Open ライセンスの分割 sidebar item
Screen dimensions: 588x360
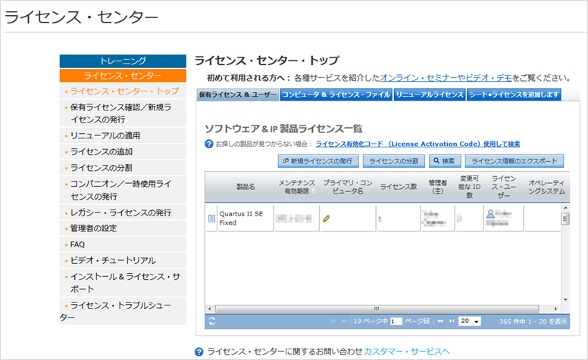click(x=123, y=168)
